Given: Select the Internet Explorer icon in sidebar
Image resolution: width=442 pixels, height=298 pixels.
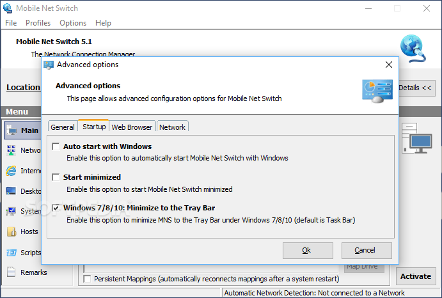Looking at the screenshot, I should tap(11, 171).
